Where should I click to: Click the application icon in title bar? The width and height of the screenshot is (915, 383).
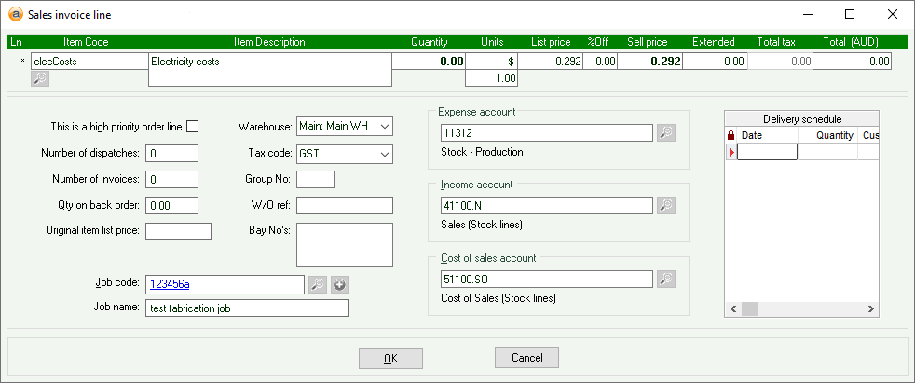(x=14, y=14)
